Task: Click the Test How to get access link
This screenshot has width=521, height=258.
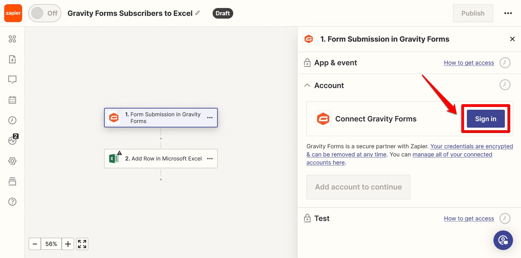Action: coord(469,218)
